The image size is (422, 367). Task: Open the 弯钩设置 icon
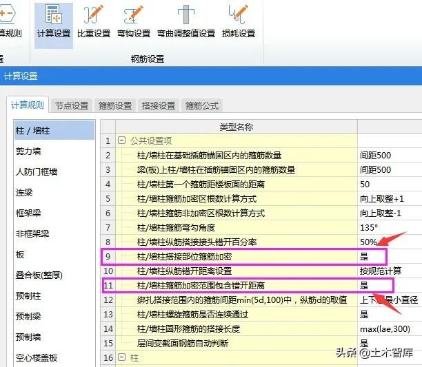pyautogui.click(x=134, y=23)
